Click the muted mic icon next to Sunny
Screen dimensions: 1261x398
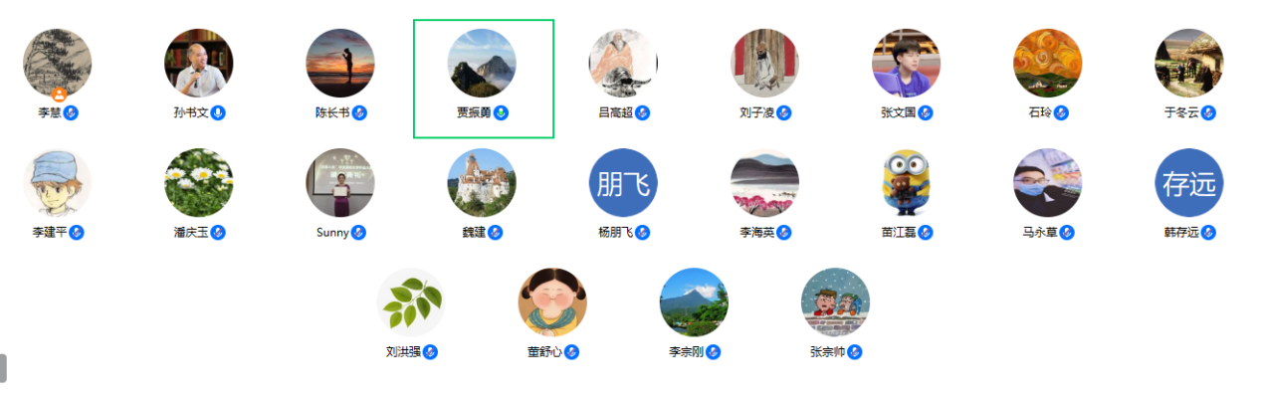[x=358, y=232]
